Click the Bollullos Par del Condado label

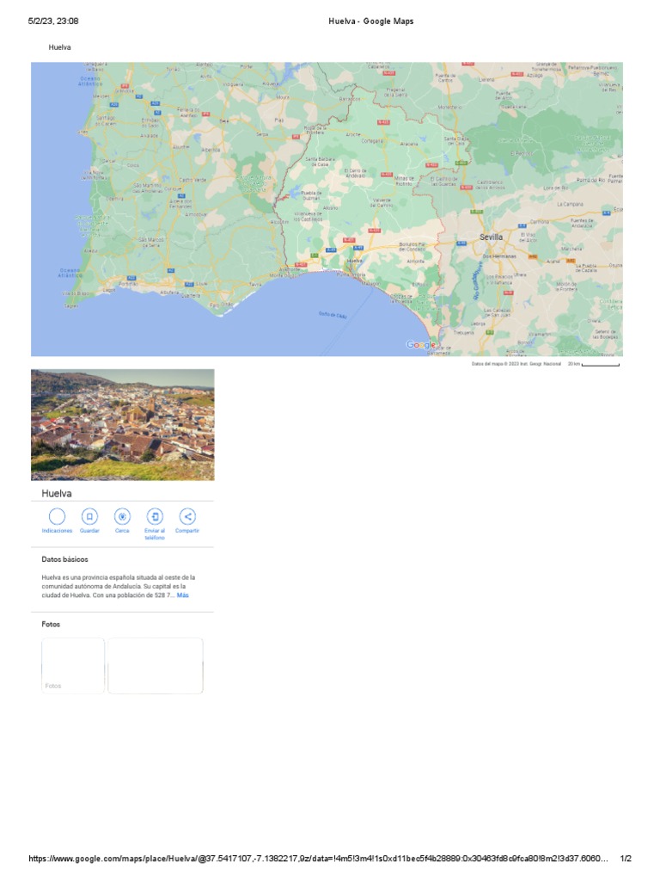coord(412,247)
